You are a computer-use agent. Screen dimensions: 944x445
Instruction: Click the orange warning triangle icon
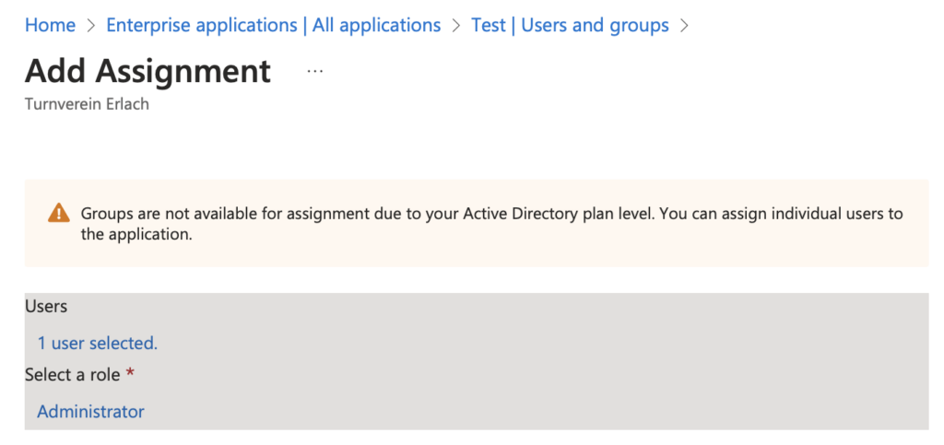[x=58, y=213]
